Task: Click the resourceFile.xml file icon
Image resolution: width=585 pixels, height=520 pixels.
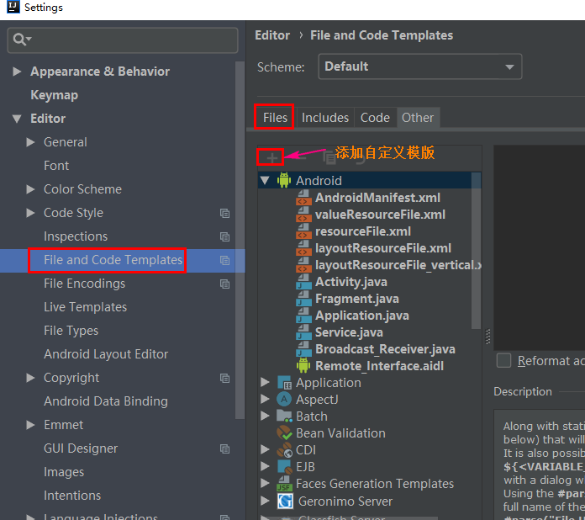Action: tap(303, 231)
